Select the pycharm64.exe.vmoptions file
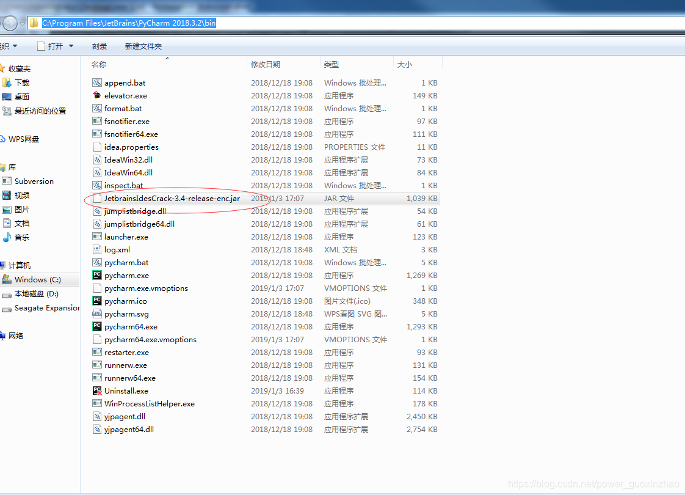 [150, 339]
